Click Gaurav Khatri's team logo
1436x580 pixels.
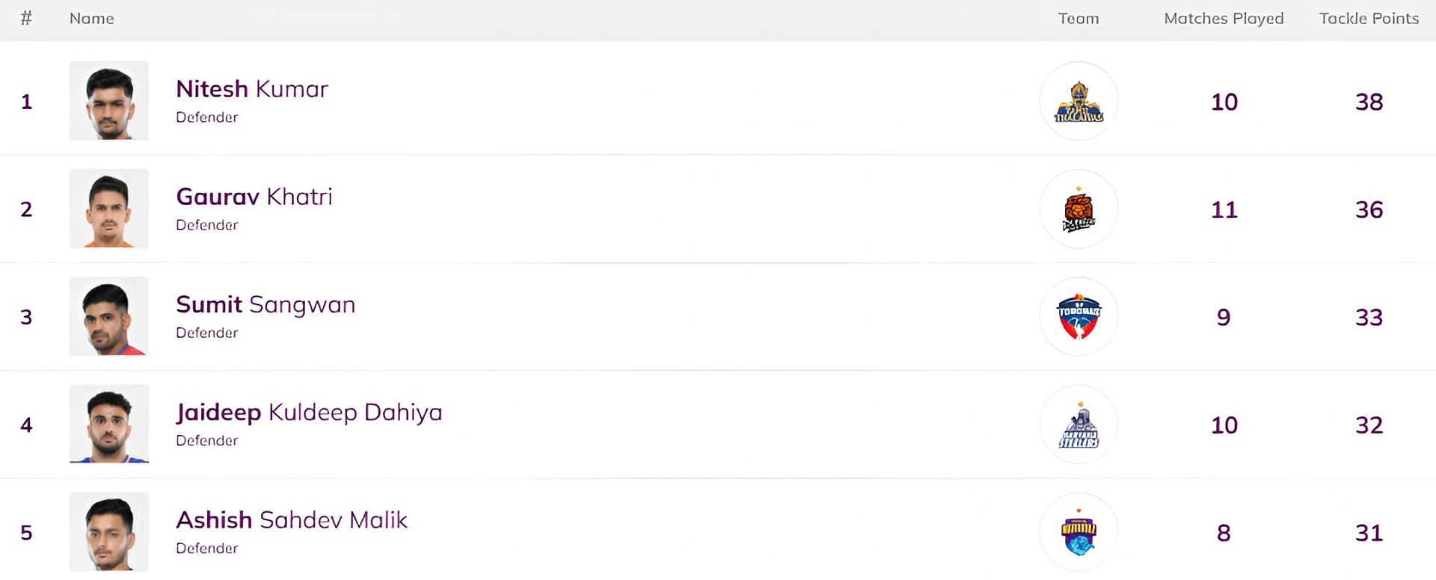click(1078, 209)
